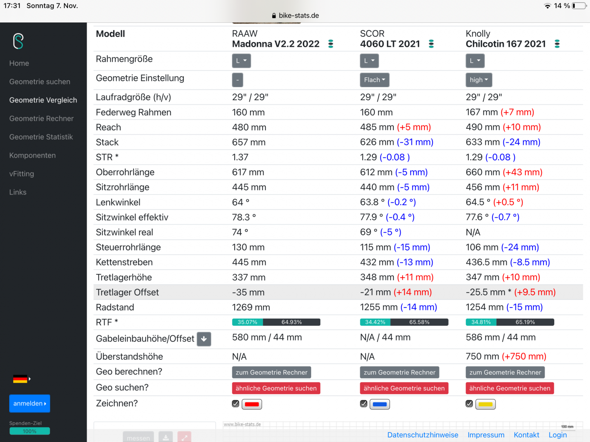Image resolution: width=590 pixels, height=442 pixels.
Task: Click zum Geometrie Rechner for RAAW Madonna
Action: (x=271, y=372)
